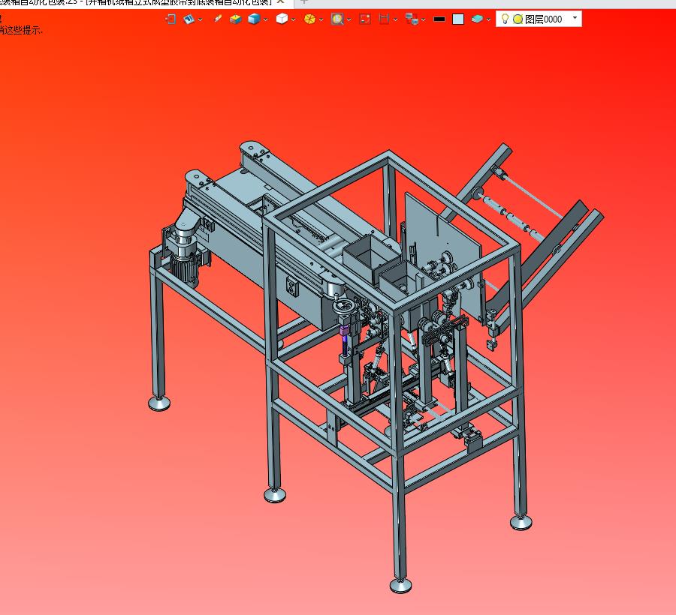Select the open document tab title
Viewport: 676px width, 615px height.
[x=136, y=2]
